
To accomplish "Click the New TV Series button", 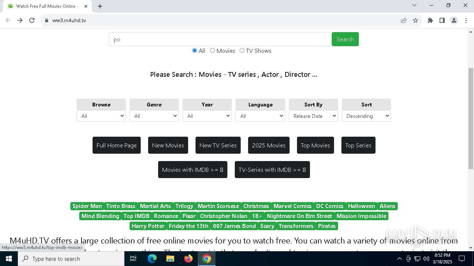I will point(218,145).
